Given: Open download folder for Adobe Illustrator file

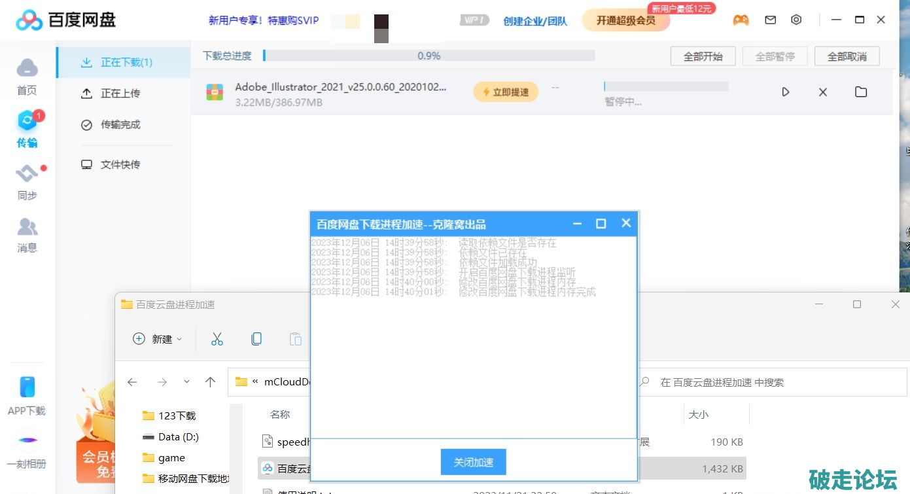Looking at the screenshot, I should 861,92.
